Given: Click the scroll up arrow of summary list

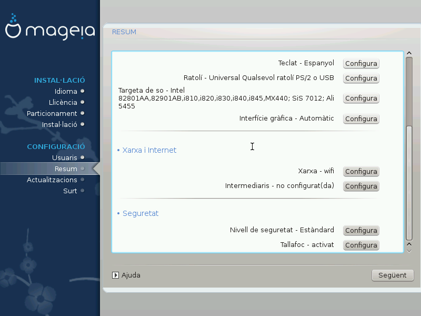Looking at the screenshot, I should [409, 53].
